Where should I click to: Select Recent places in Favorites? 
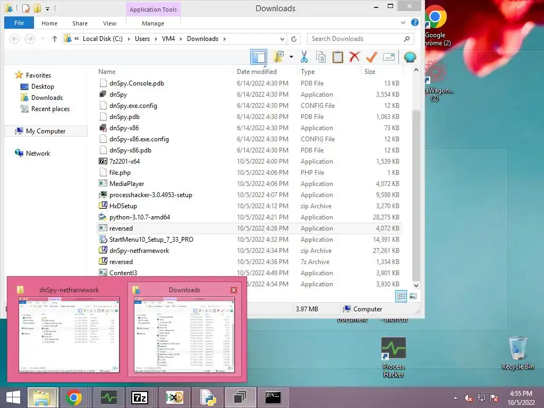[50, 108]
